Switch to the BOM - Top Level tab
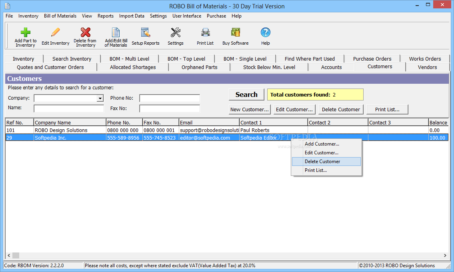 point(186,59)
